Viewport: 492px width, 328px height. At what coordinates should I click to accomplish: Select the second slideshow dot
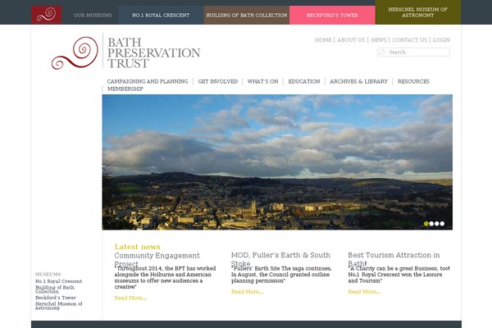click(x=431, y=224)
